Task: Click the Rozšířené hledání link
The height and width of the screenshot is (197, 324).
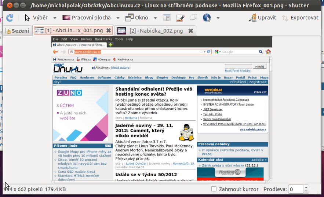Action: pyautogui.click(x=238, y=71)
